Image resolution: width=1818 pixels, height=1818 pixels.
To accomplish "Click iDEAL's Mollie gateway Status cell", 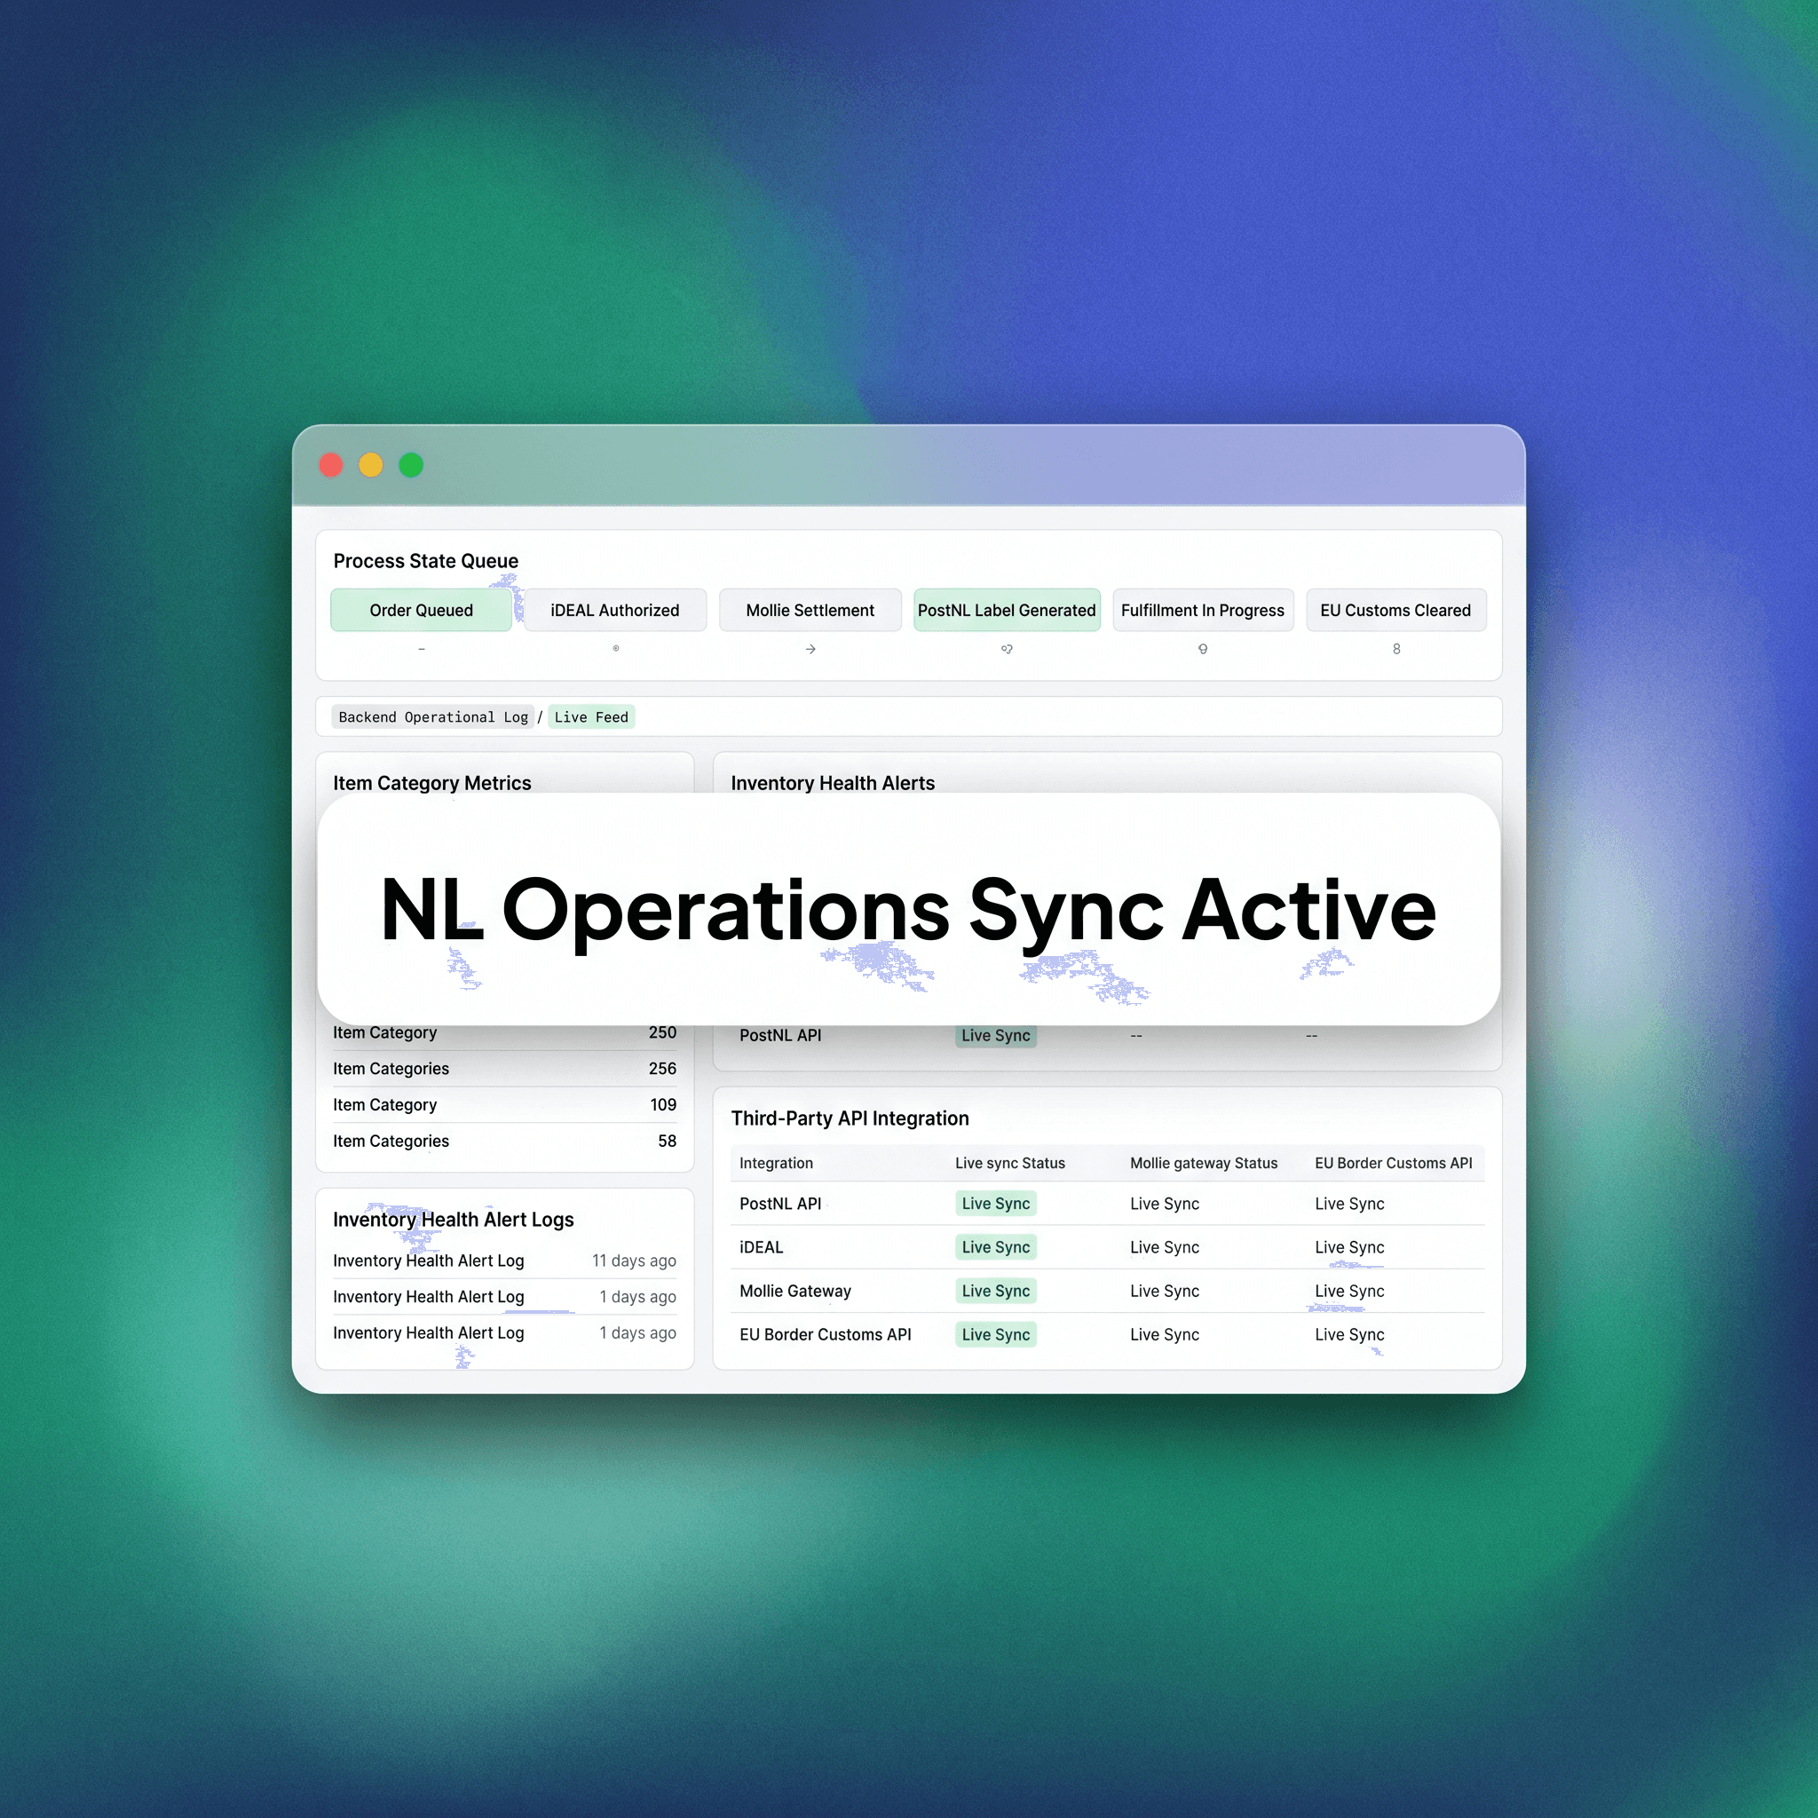I will pyautogui.click(x=1164, y=1247).
